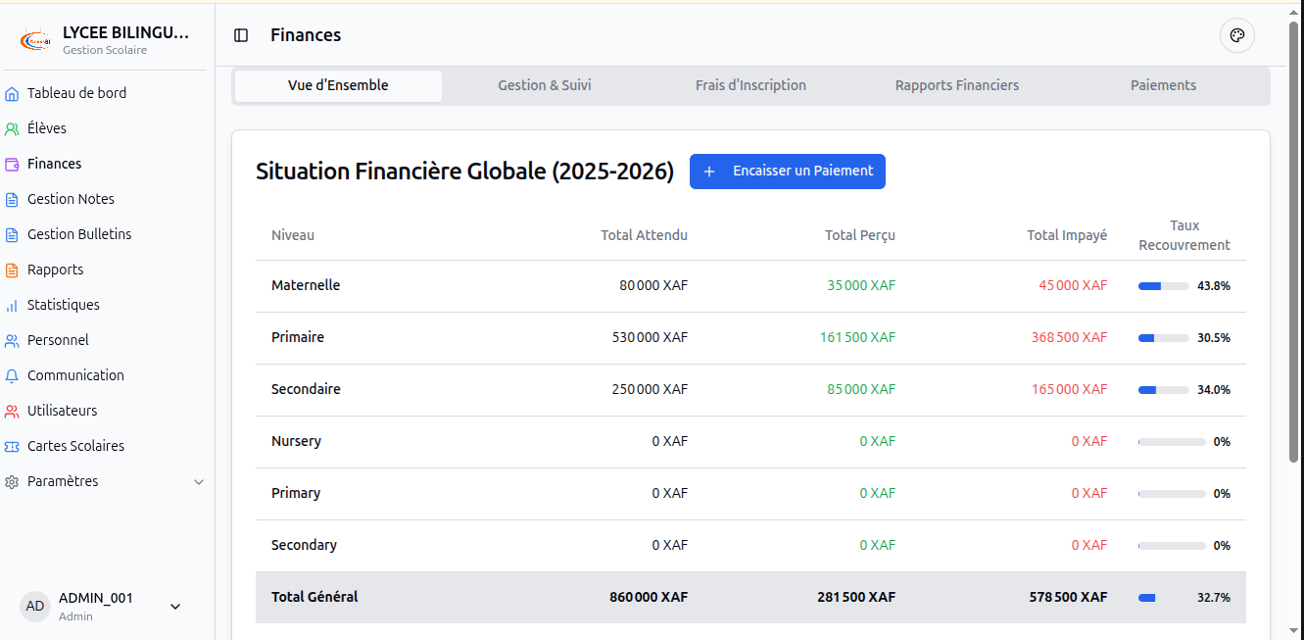Click the Communication bell icon
Viewport: 1304px width, 640px height.
pos(12,375)
